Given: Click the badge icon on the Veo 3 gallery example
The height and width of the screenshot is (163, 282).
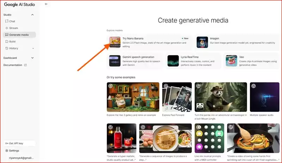Looking at the screenshot, I should (110, 86).
